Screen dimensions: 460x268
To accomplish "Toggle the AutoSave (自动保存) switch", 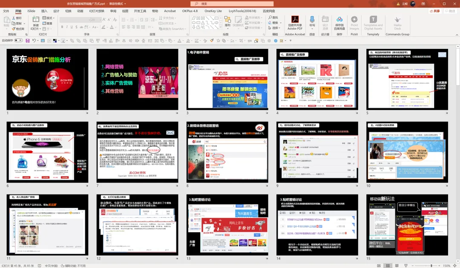I will pos(18,40).
